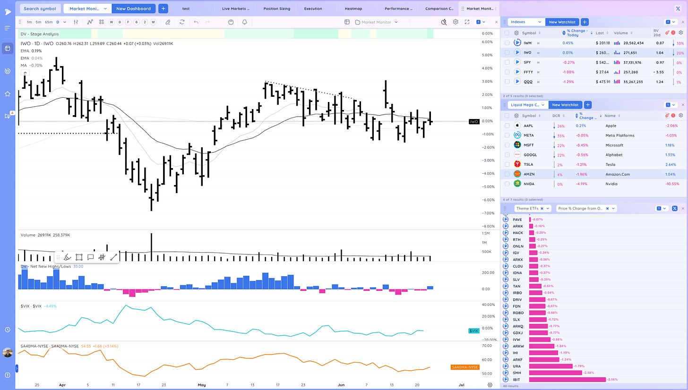Switch to the Live Markets tab

click(236, 8)
